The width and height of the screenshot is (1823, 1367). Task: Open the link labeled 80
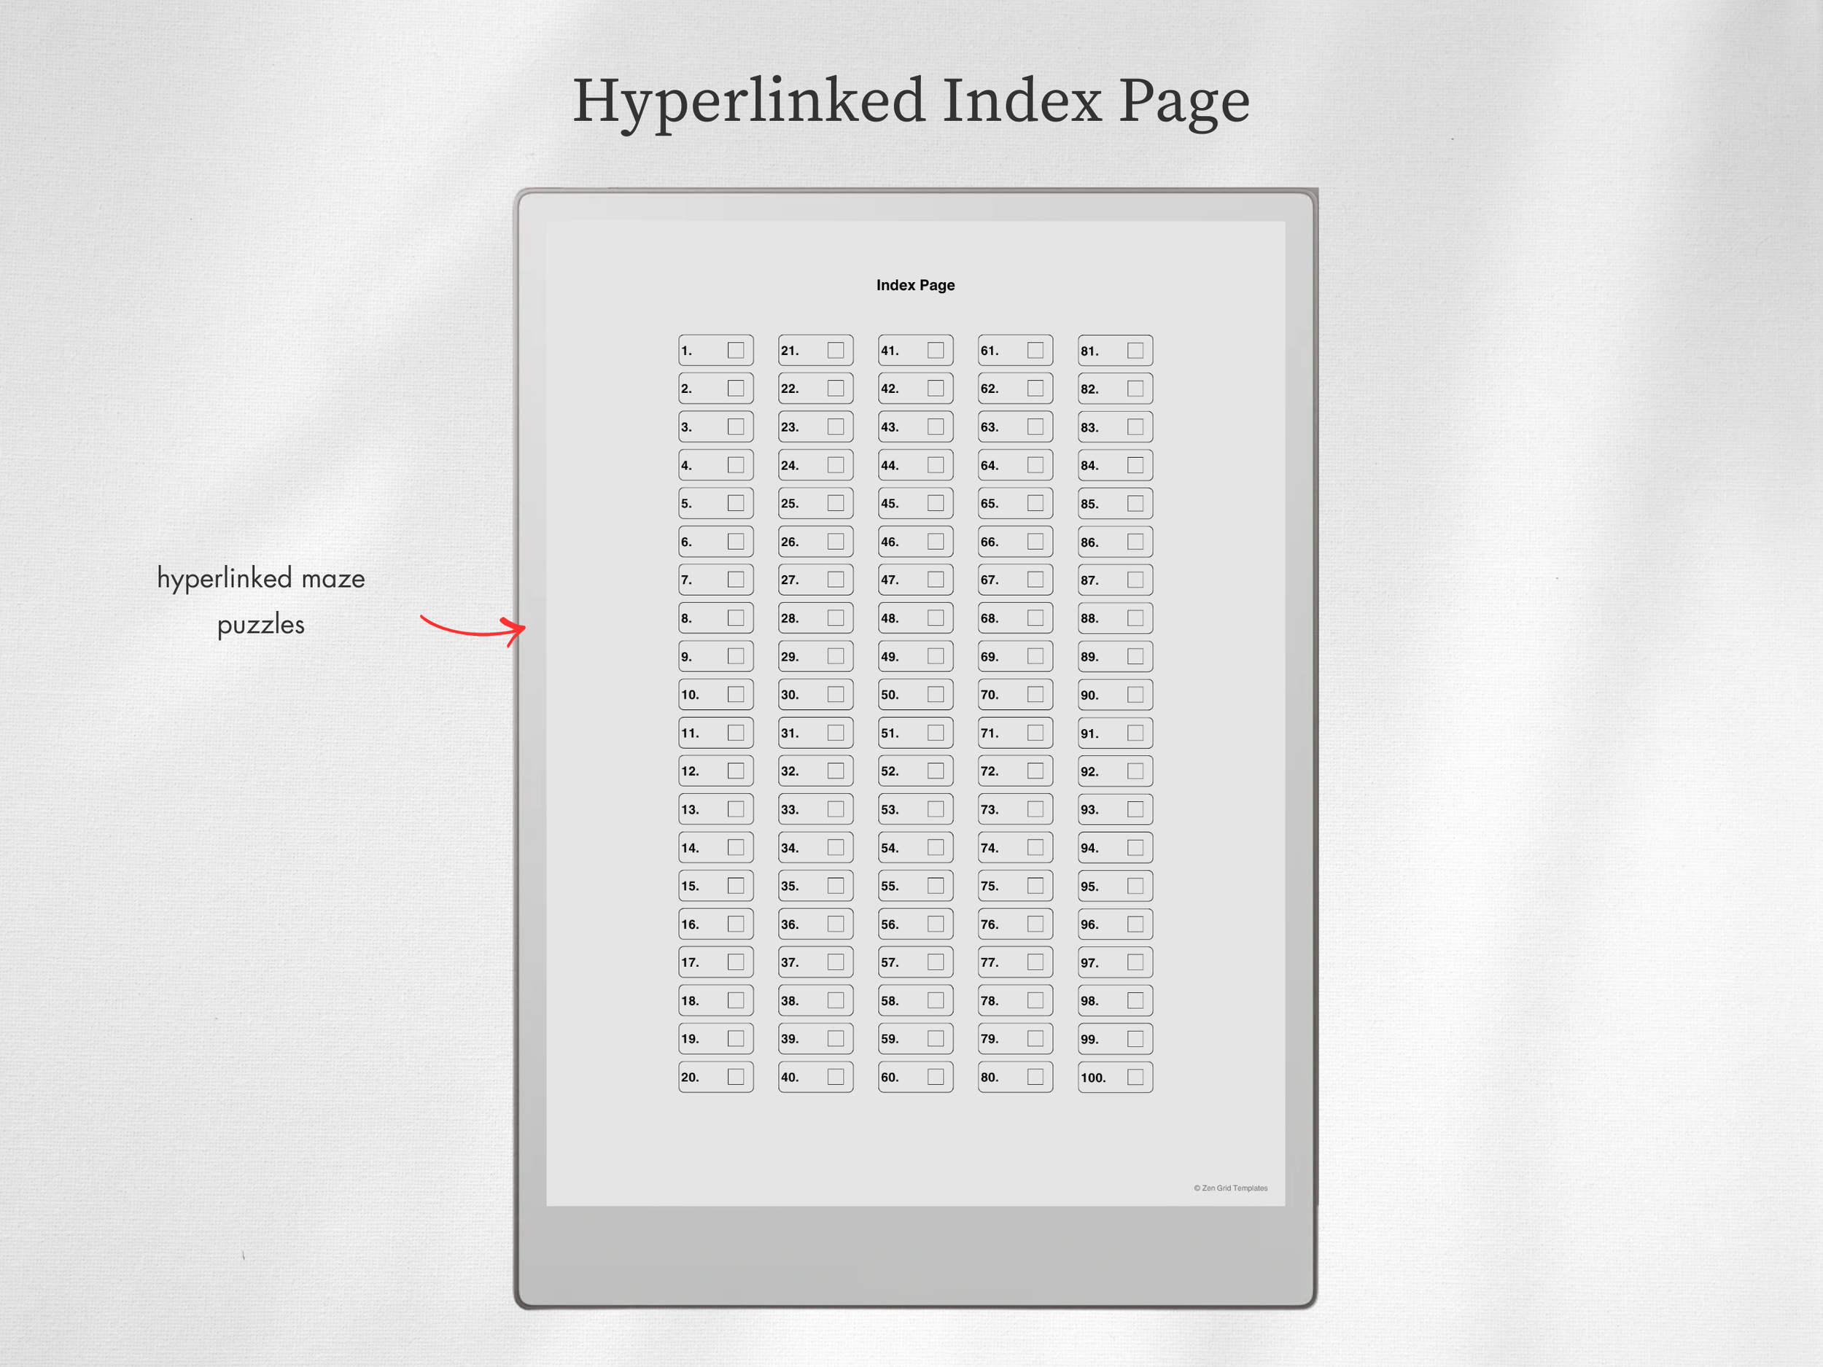click(1015, 1077)
